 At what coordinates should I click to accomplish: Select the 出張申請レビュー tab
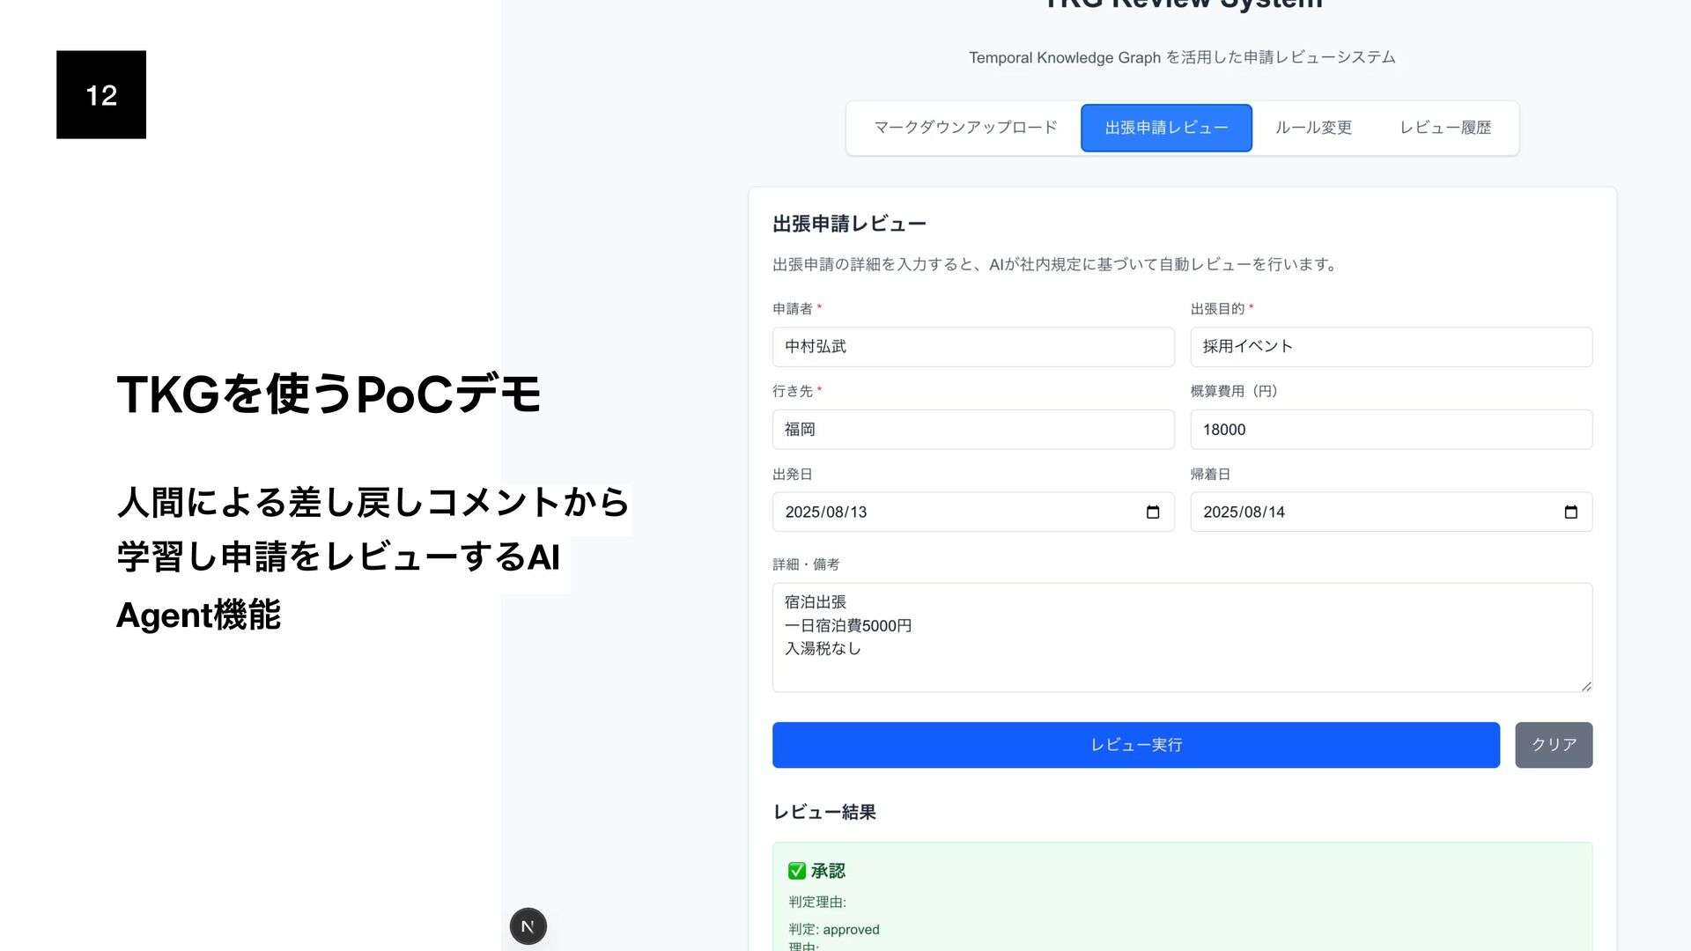1166,128
